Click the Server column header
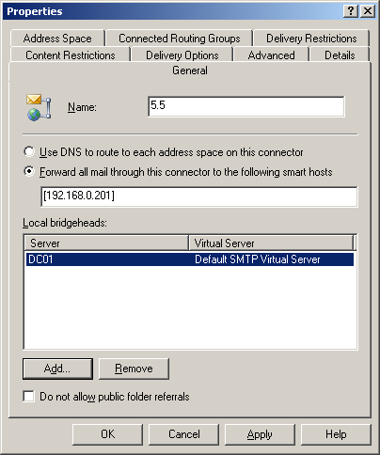Viewport: 380px width, 455px height. coord(106,243)
